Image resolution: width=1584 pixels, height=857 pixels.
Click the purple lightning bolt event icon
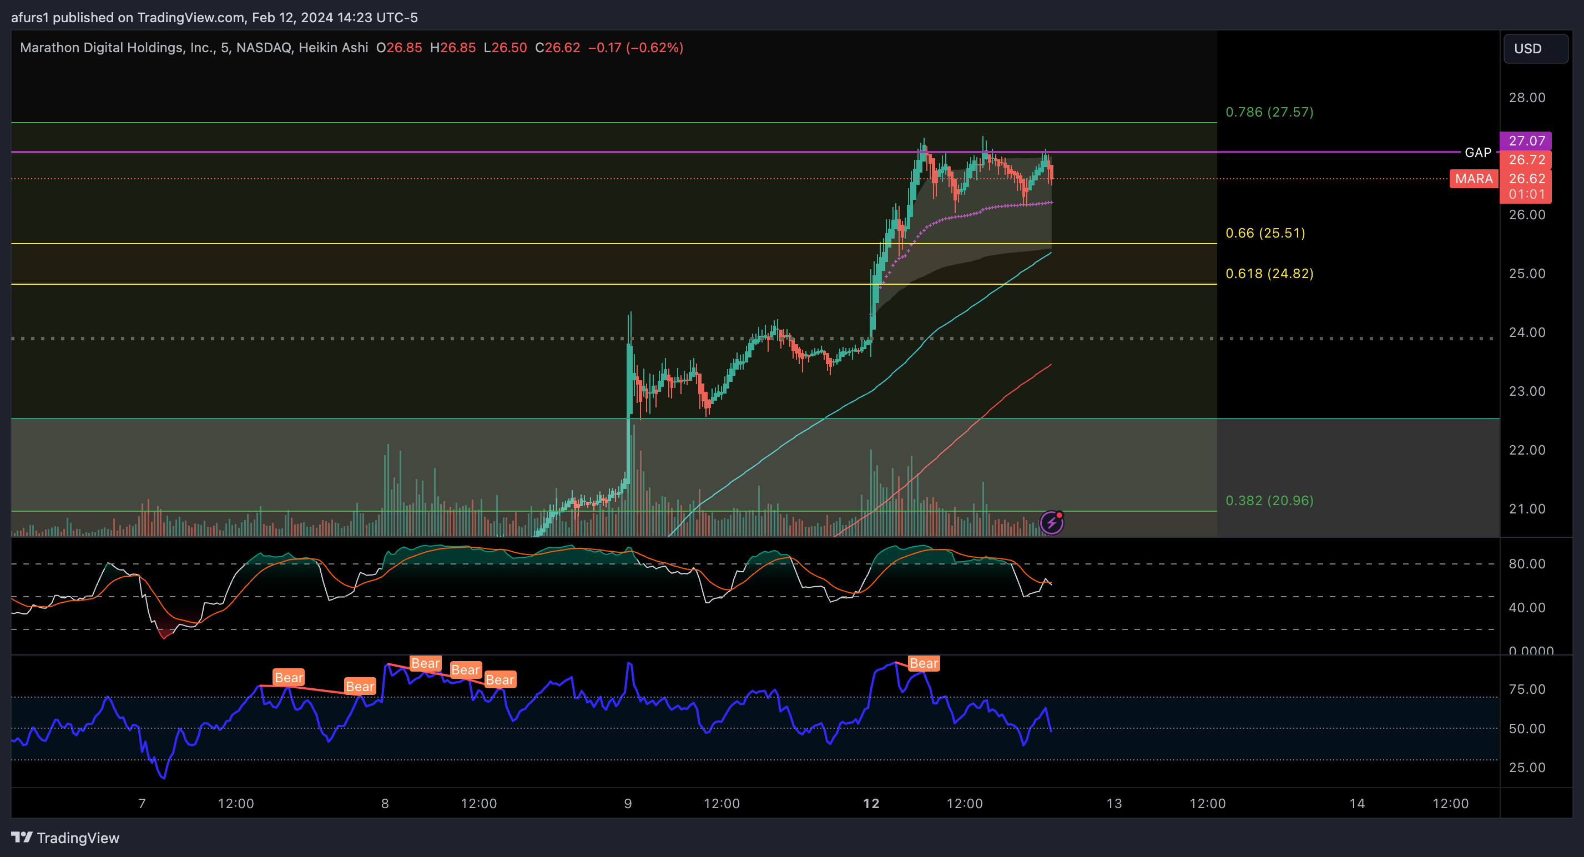click(1052, 522)
